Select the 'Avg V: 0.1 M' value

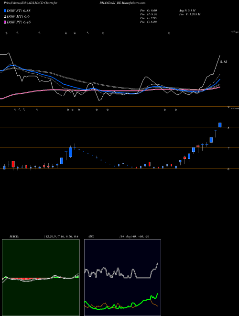coord(187,11)
